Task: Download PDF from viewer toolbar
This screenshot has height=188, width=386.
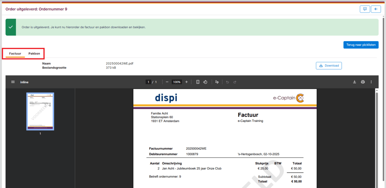Action: pyautogui.click(x=354, y=82)
